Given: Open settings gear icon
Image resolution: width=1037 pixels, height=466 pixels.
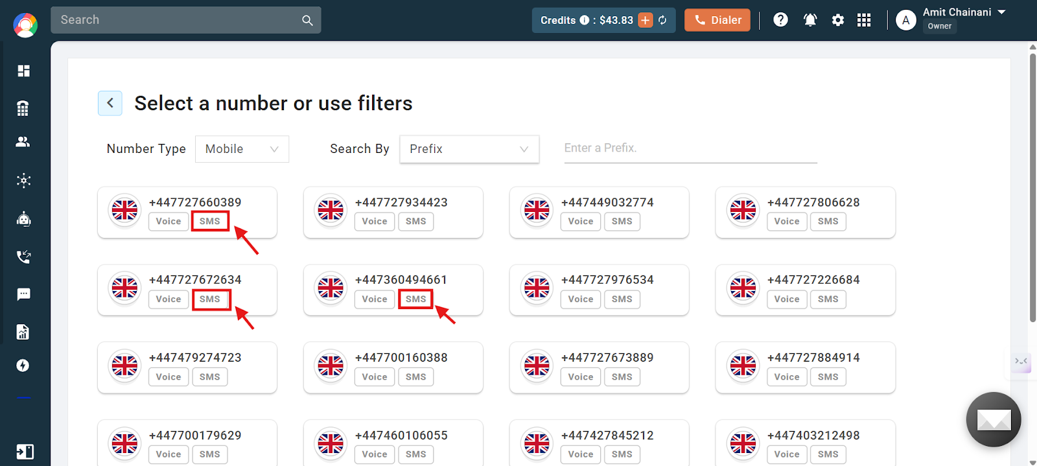Looking at the screenshot, I should click(838, 20).
